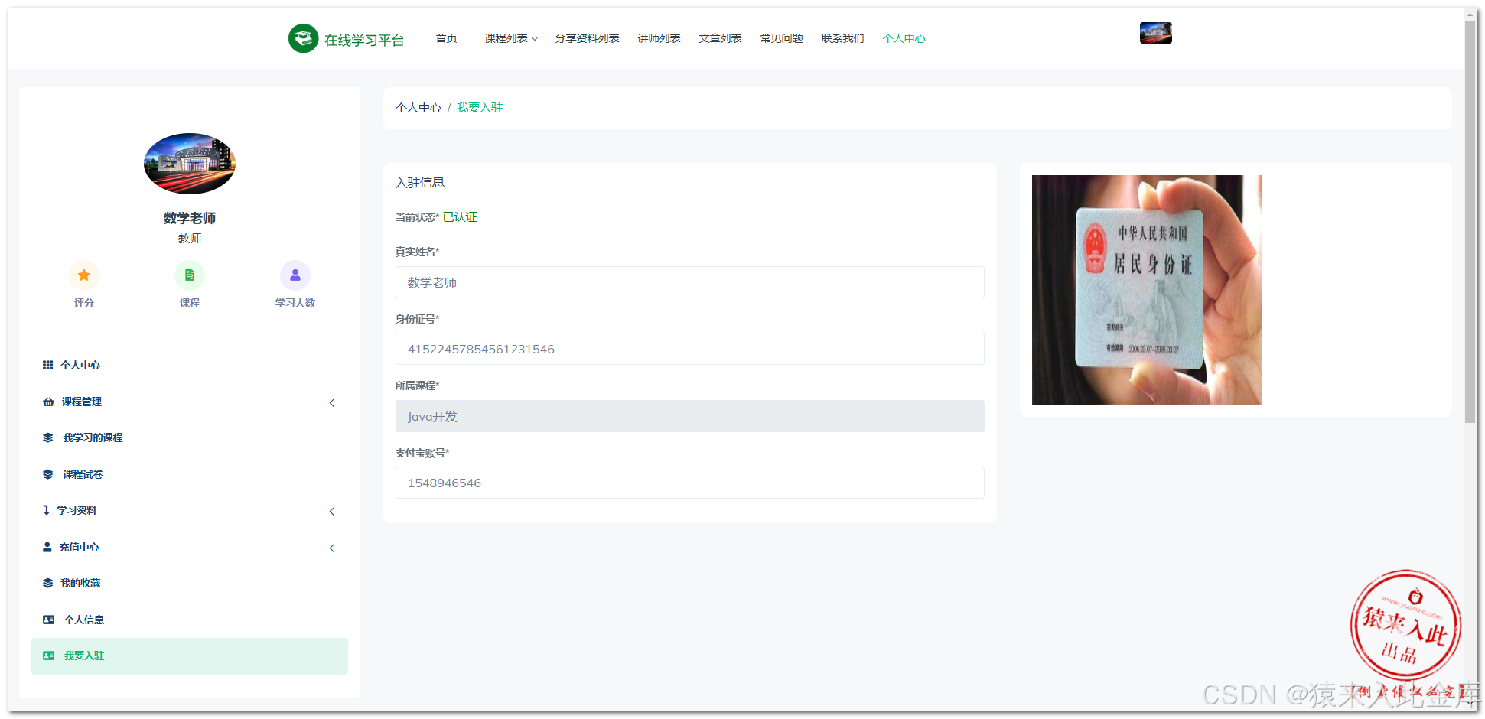The image size is (1485, 719).
Task: Expand the 课程管理 sidebar section
Action: pyautogui.click(x=80, y=401)
